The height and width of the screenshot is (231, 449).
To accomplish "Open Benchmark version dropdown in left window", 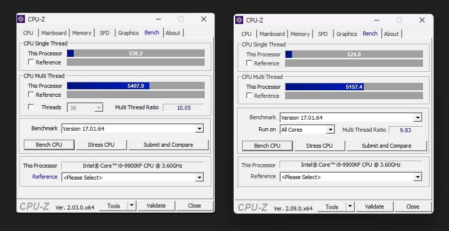I will click(x=199, y=129).
